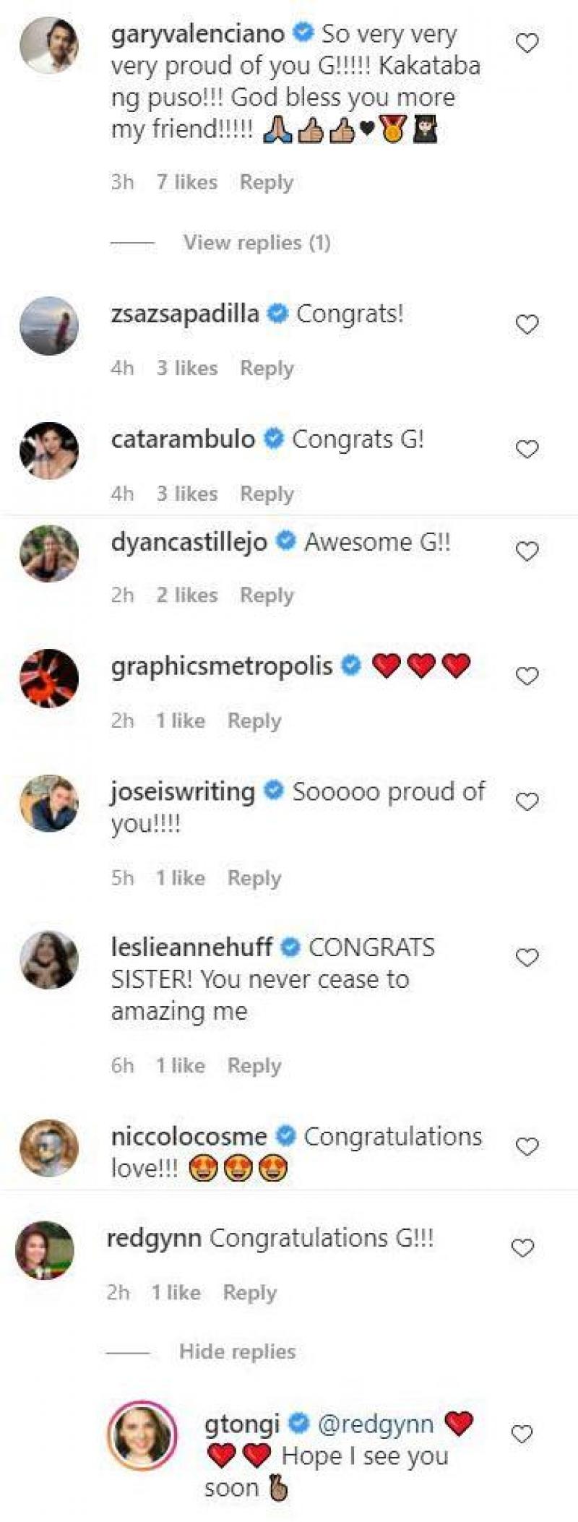The image size is (578, 1522).
Task: View the 7 likes on garyvalenciano's comment
Action: coord(187,182)
